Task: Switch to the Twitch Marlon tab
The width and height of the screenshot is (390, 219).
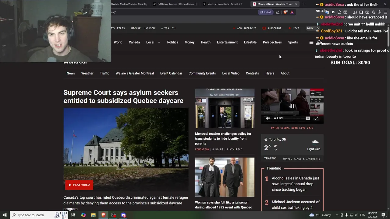Action: [x=129, y=4]
